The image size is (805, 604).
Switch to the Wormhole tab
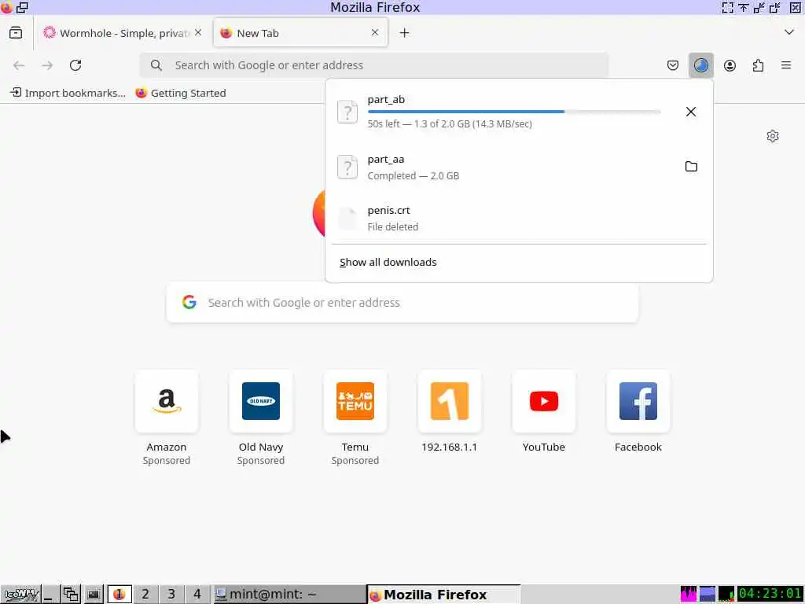coord(123,33)
